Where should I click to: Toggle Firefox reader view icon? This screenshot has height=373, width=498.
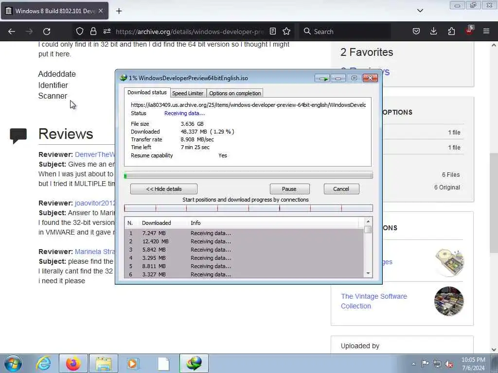[273, 31]
